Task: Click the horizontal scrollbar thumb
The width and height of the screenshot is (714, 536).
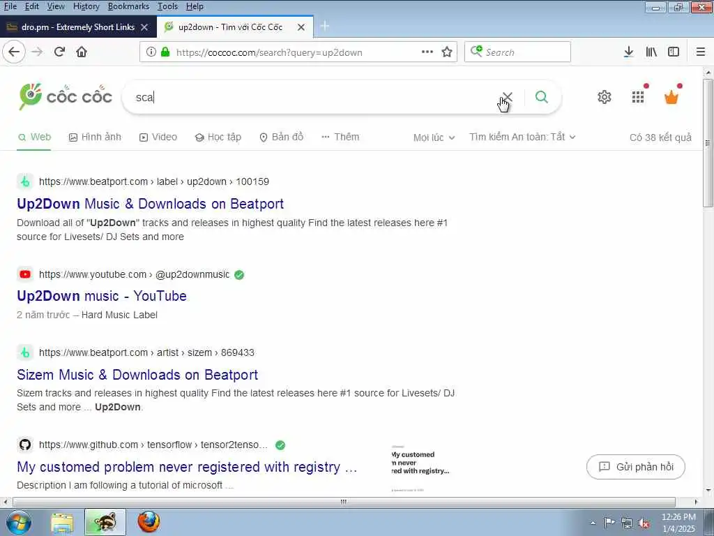Action: [x=344, y=502]
